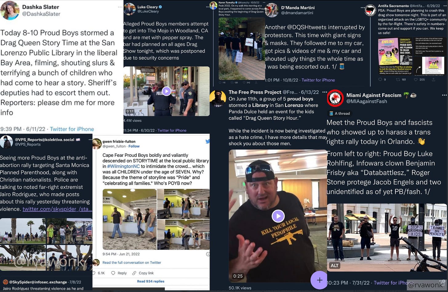Click the Twitter bird logo on gwen's tweet
The image size is (448, 292).
pos(208,141)
